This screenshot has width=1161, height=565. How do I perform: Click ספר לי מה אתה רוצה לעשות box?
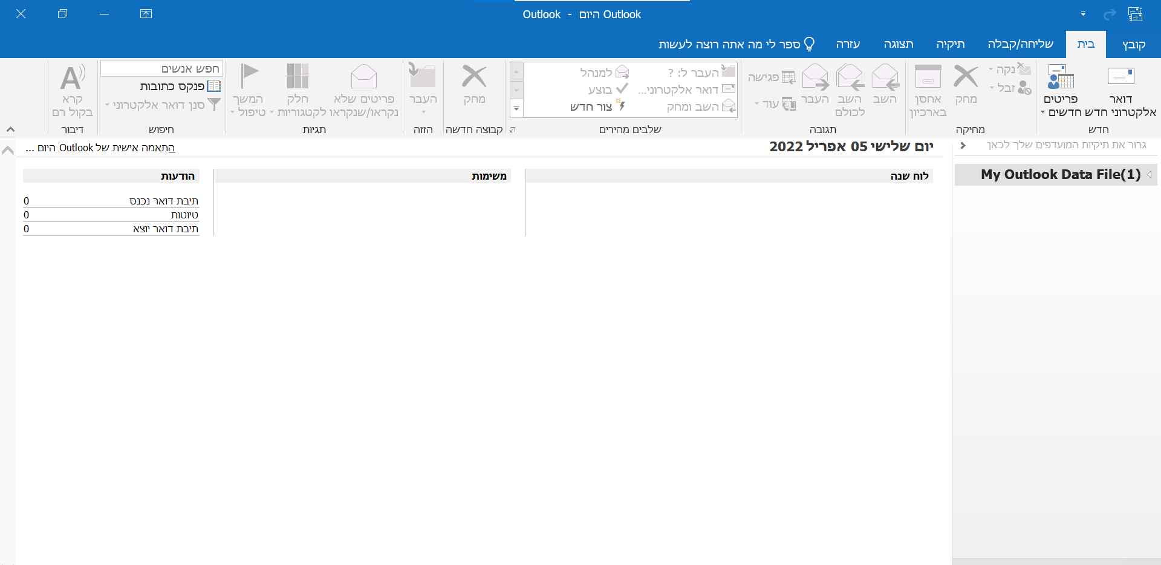click(737, 44)
